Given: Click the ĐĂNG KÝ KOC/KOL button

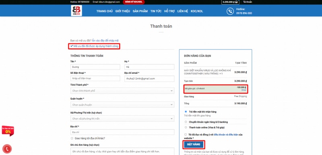Looking at the screenshot, I should pos(134,2).
